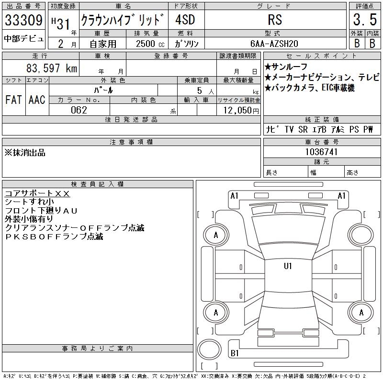Select the A-marked wheel beside the hood
The height and width of the screenshot is (383, 383).
tap(216, 235)
